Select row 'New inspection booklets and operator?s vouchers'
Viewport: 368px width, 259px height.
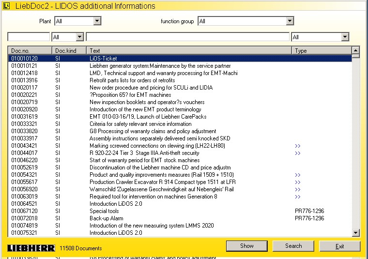pyautogui.click(x=180, y=102)
